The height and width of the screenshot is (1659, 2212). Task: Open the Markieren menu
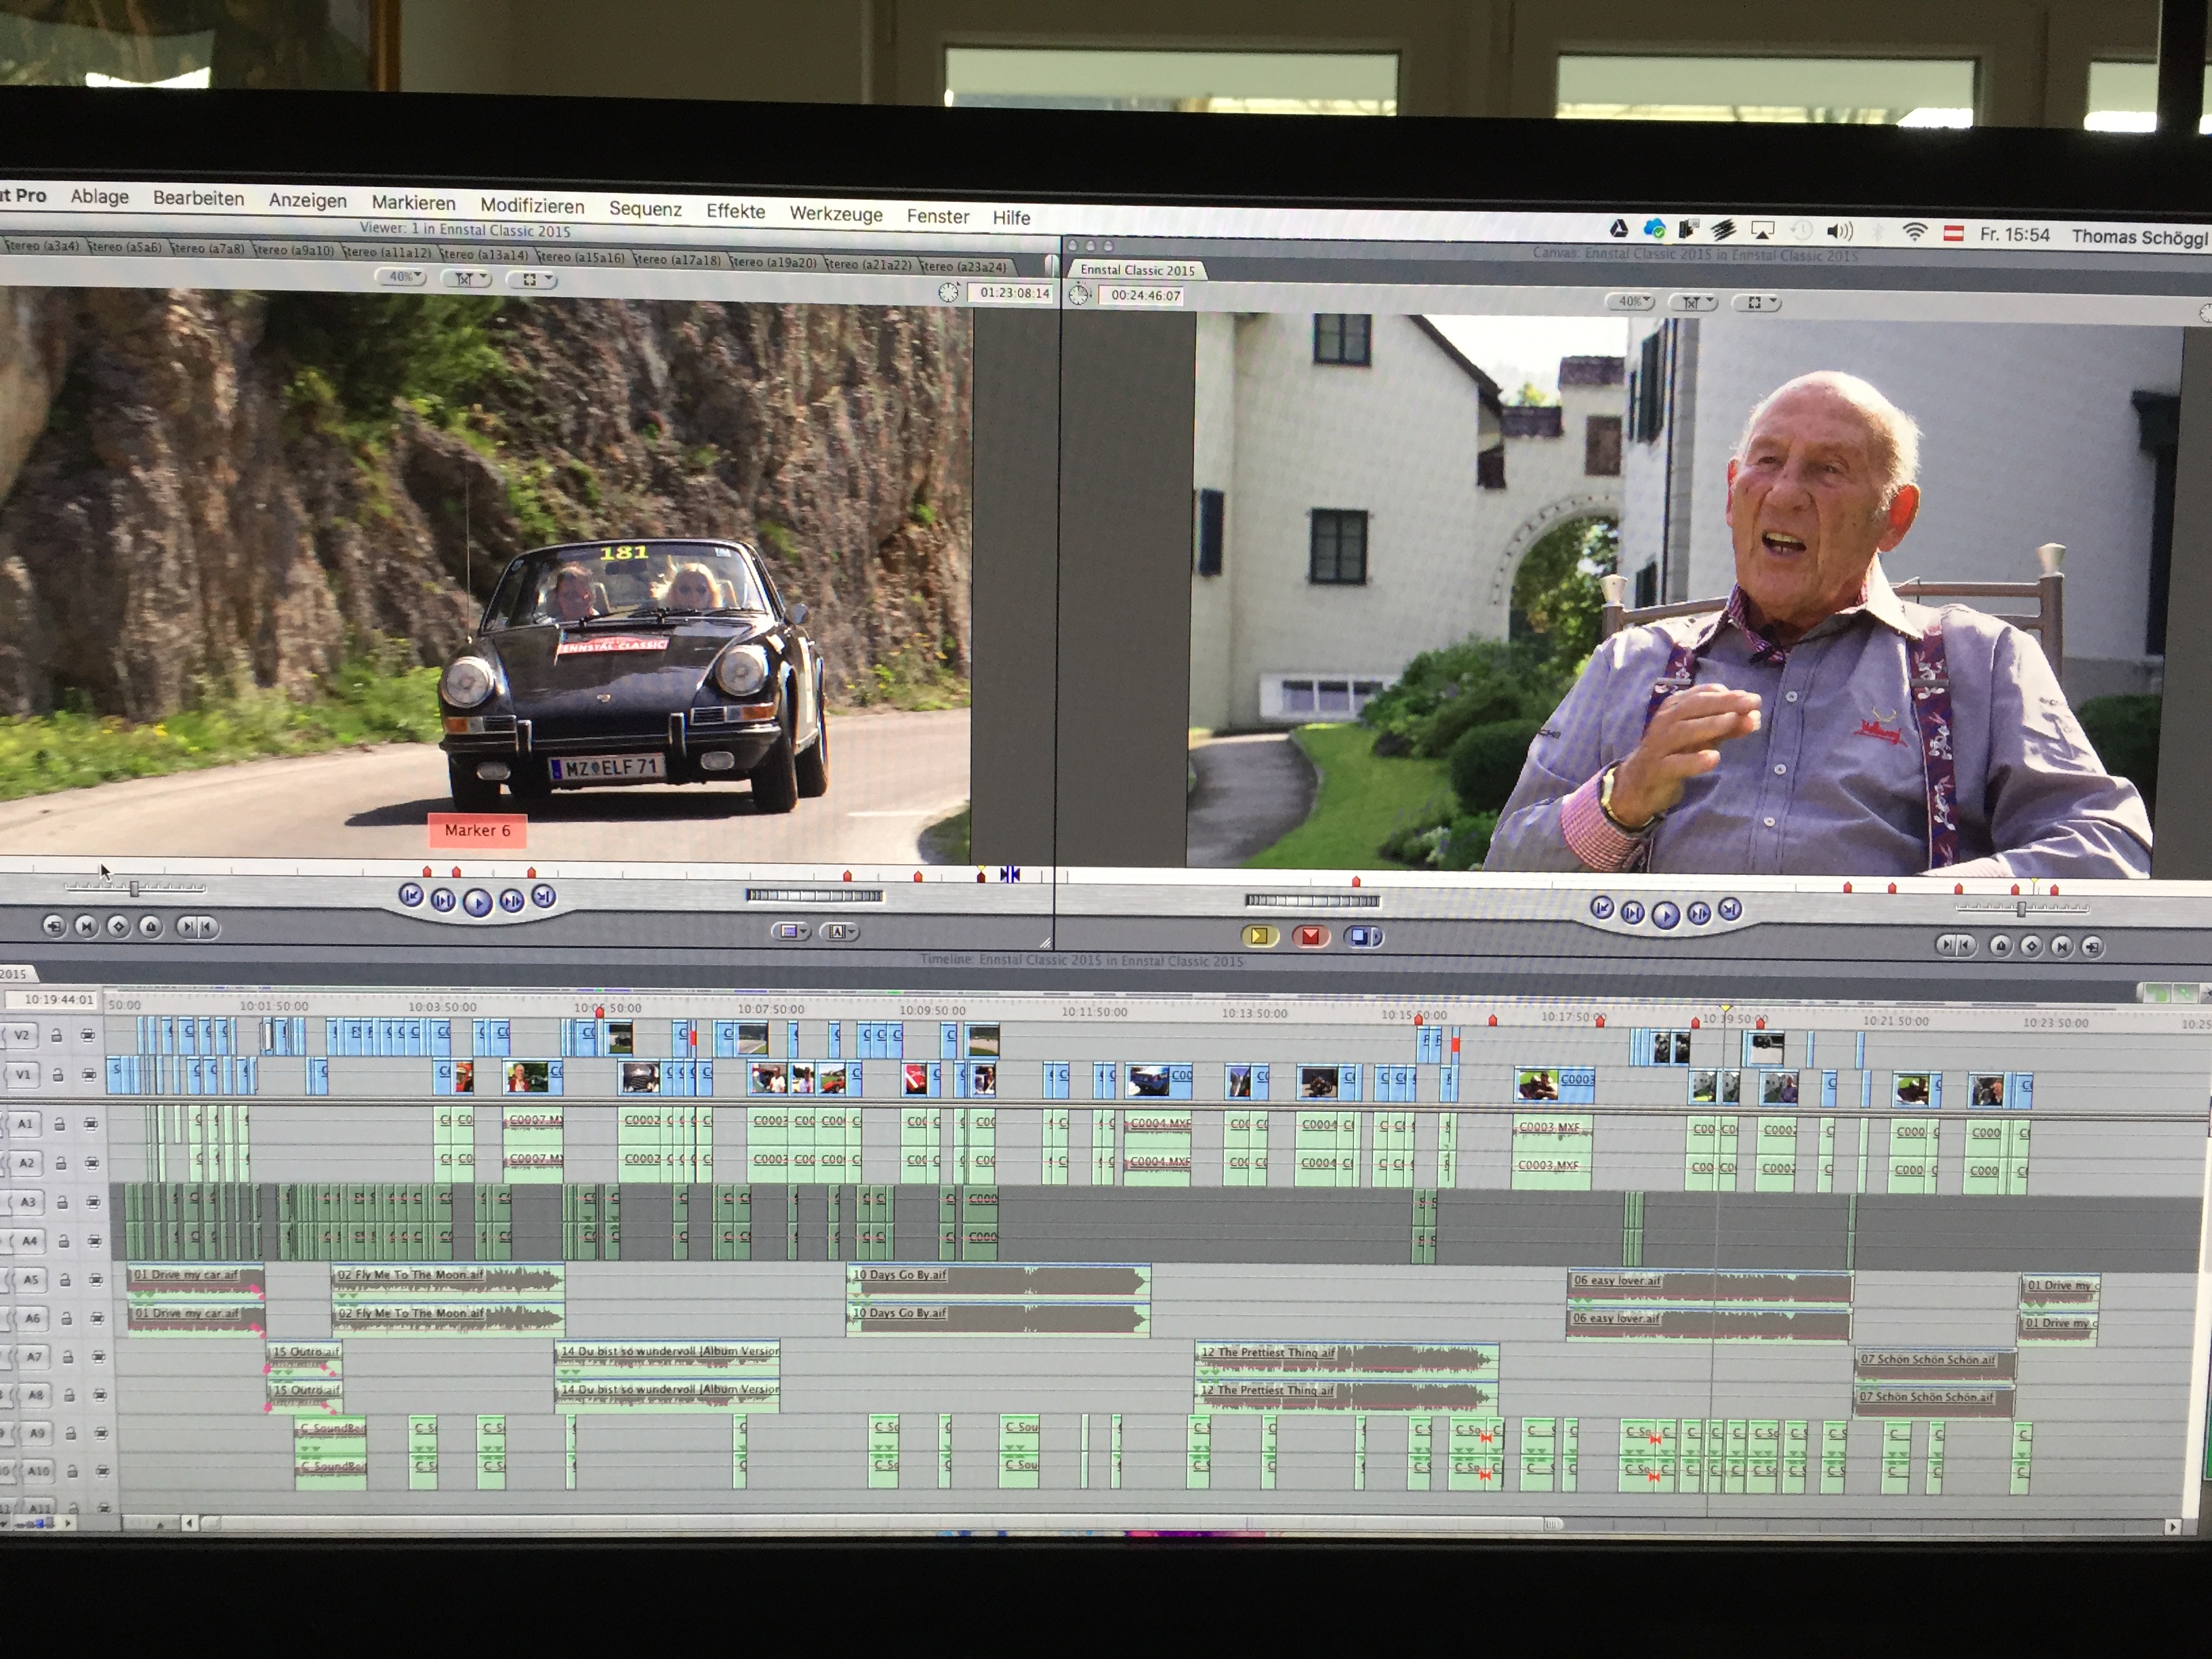(413, 203)
